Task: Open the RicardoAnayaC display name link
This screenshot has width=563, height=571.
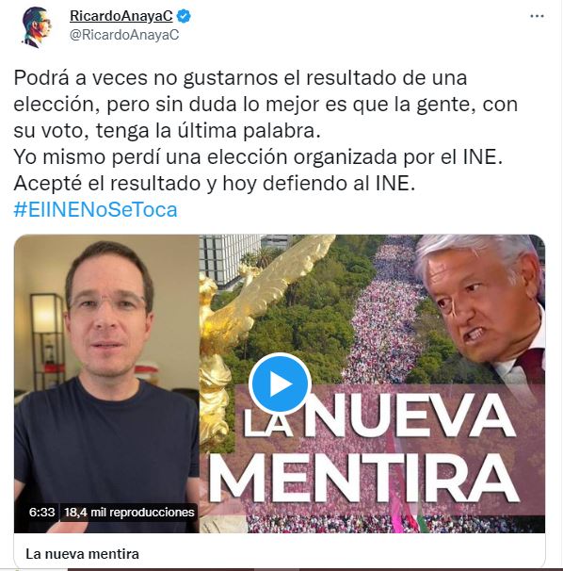Action: coord(121,16)
